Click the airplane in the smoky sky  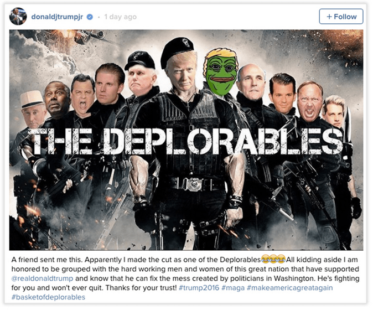pos(94,37)
